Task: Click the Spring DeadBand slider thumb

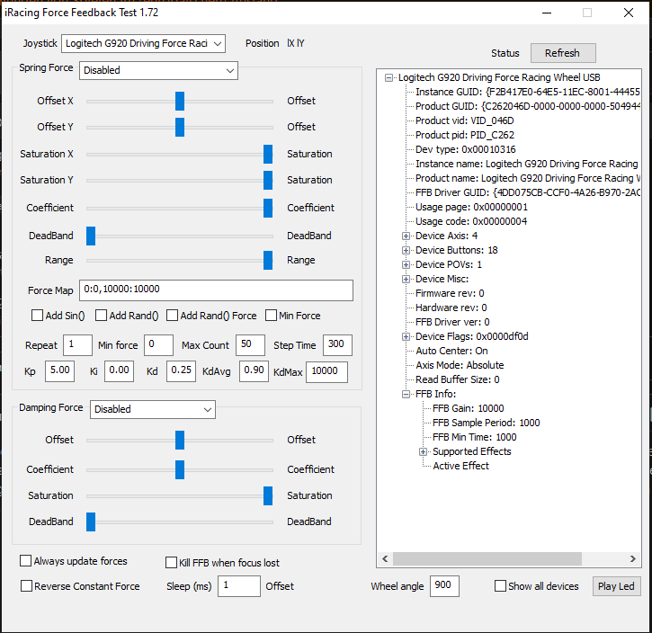Action: click(x=91, y=236)
